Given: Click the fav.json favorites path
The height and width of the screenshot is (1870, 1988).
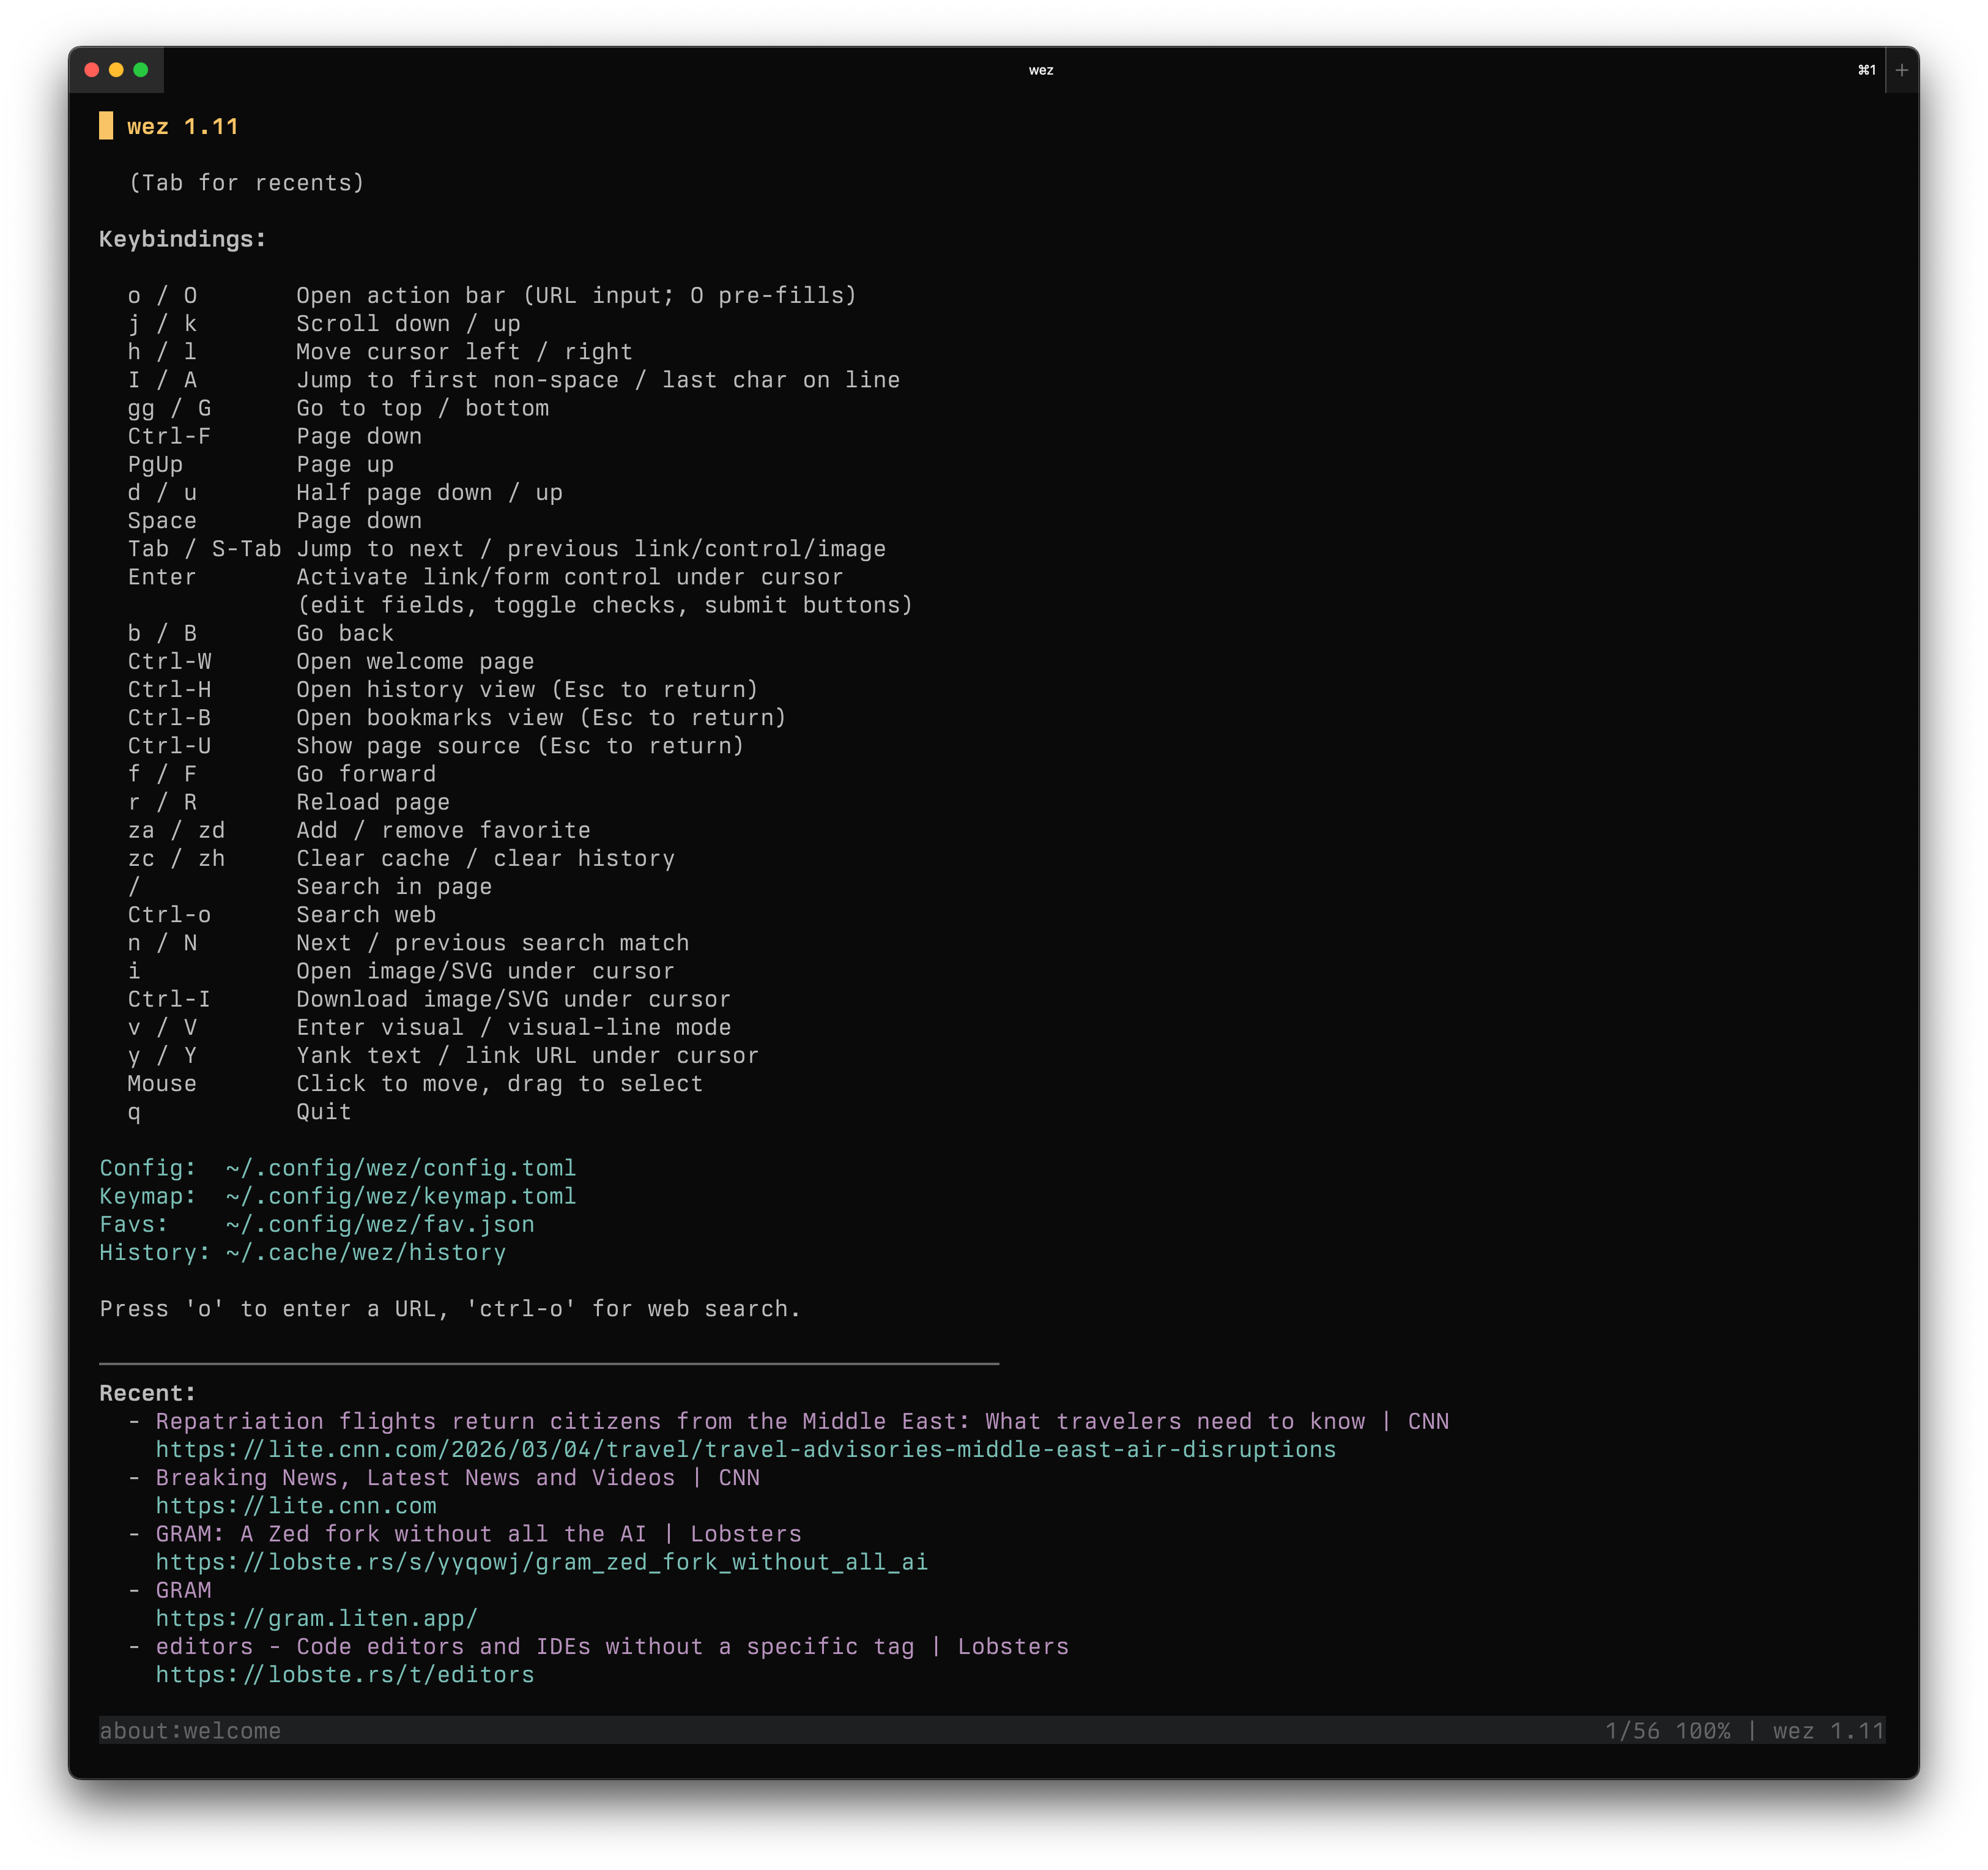Looking at the screenshot, I should [380, 1224].
